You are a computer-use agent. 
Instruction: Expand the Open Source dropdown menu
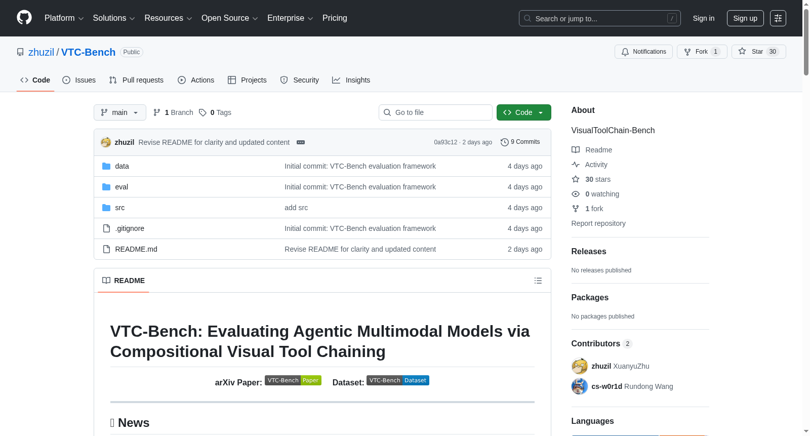(x=230, y=18)
